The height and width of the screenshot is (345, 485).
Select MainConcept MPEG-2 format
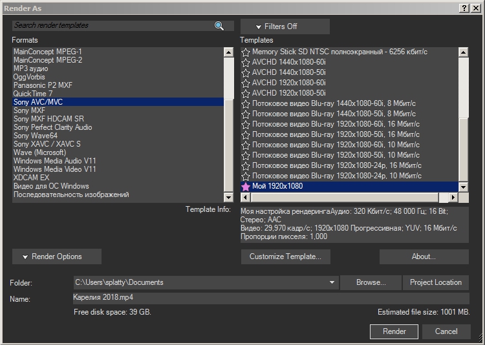(x=118, y=60)
